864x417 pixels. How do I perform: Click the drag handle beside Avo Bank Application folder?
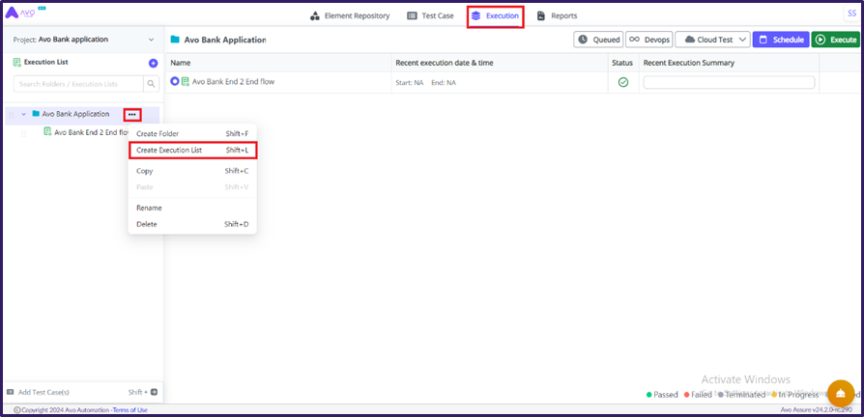click(12, 115)
